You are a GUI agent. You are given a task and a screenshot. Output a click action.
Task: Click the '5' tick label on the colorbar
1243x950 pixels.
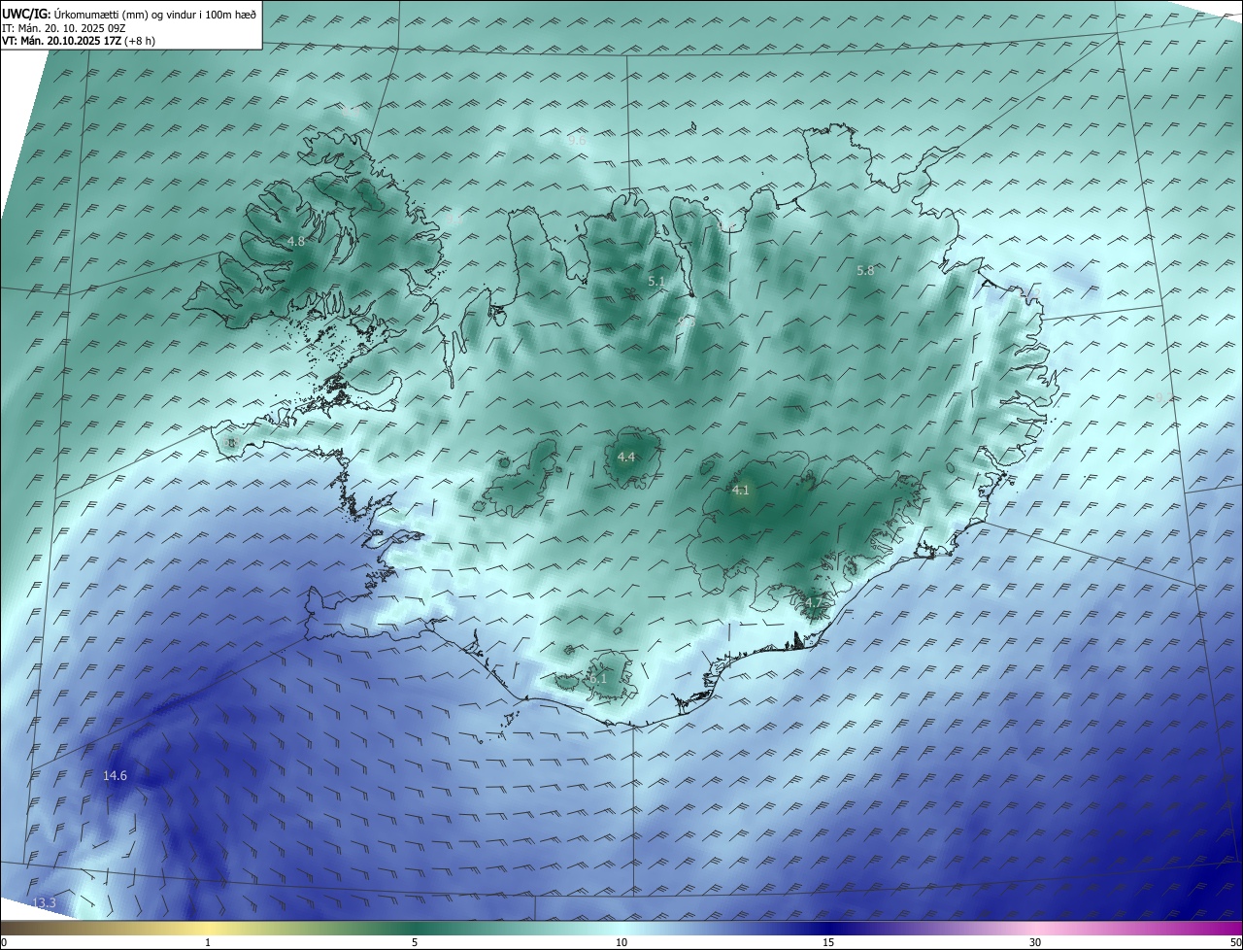click(415, 942)
